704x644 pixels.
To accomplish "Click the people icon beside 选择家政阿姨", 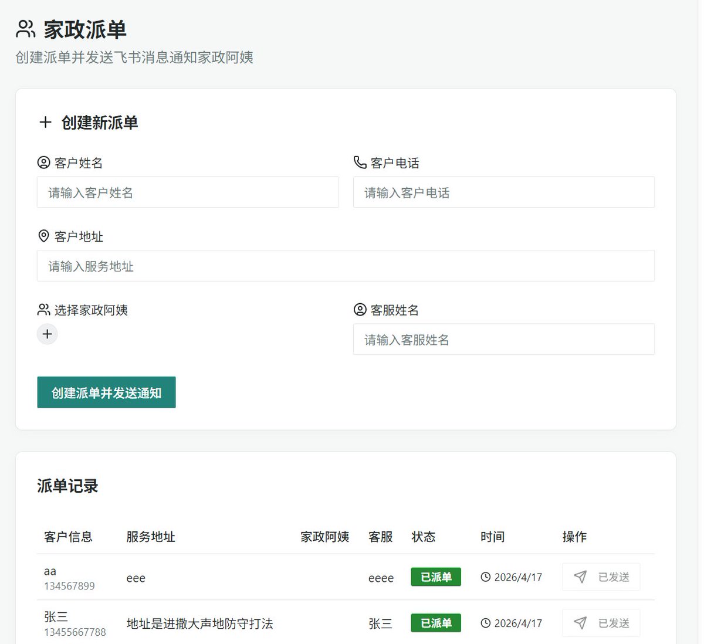I will point(43,310).
